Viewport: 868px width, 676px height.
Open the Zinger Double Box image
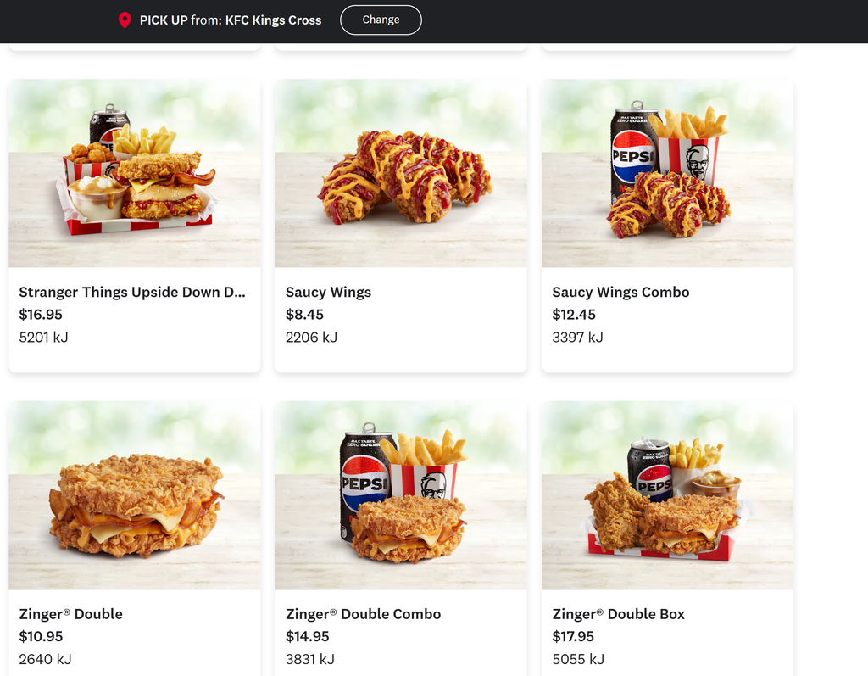(x=668, y=495)
